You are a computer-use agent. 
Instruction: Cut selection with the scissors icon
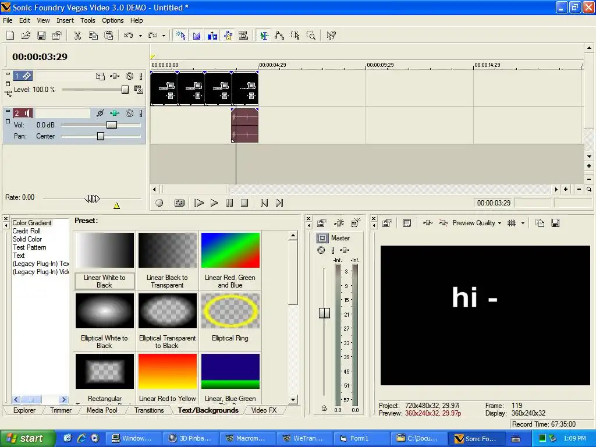pos(77,36)
